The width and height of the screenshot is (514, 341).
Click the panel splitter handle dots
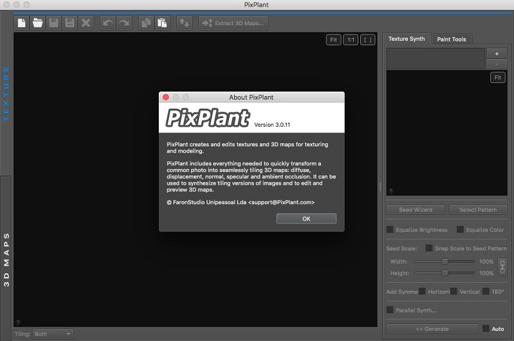click(380, 187)
